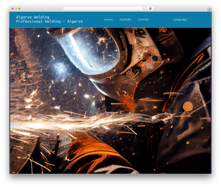The image size is (221, 187).
Task: Open the Portfolio page link
Action: click(126, 19)
